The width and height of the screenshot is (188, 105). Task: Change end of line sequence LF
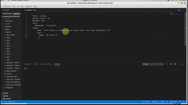point(167,101)
